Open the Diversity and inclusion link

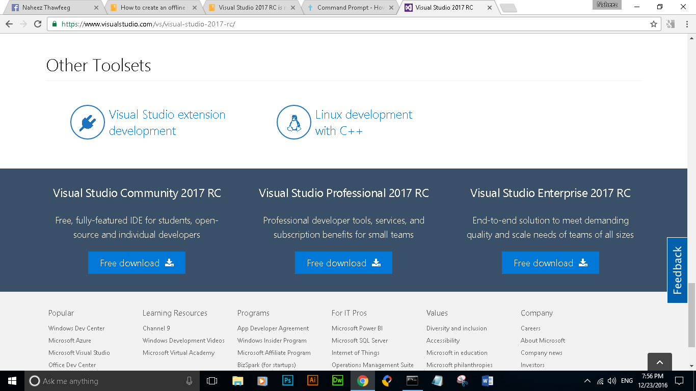coord(457,328)
